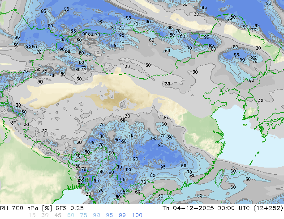Select legend value 45 in color scale
Screen dimensions: 284x219
(58, 215)
